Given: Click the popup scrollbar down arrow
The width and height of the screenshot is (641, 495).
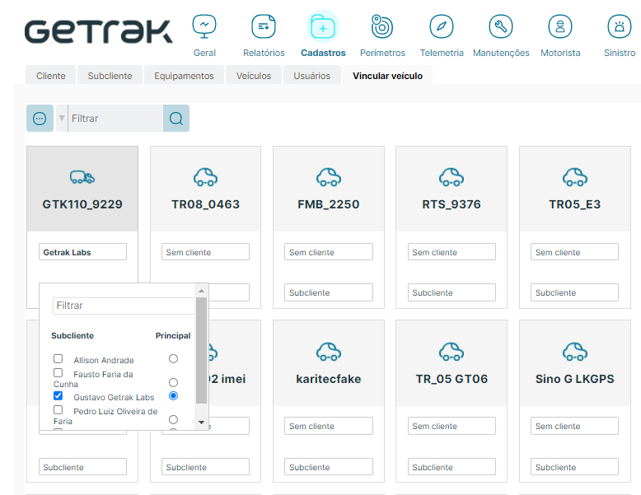Looking at the screenshot, I should click(x=201, y=423).
